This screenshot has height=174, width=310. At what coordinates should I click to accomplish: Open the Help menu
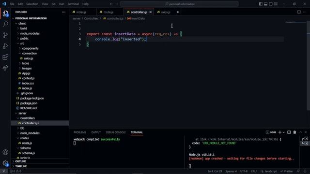(x=85, y=4)
